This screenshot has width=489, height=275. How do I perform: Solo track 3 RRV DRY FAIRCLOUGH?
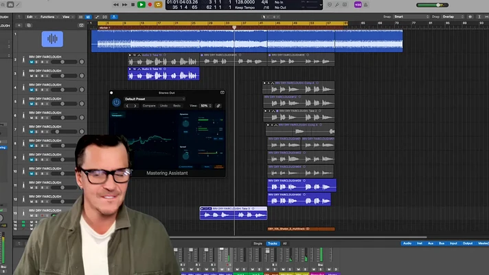[x=36, y=76]
